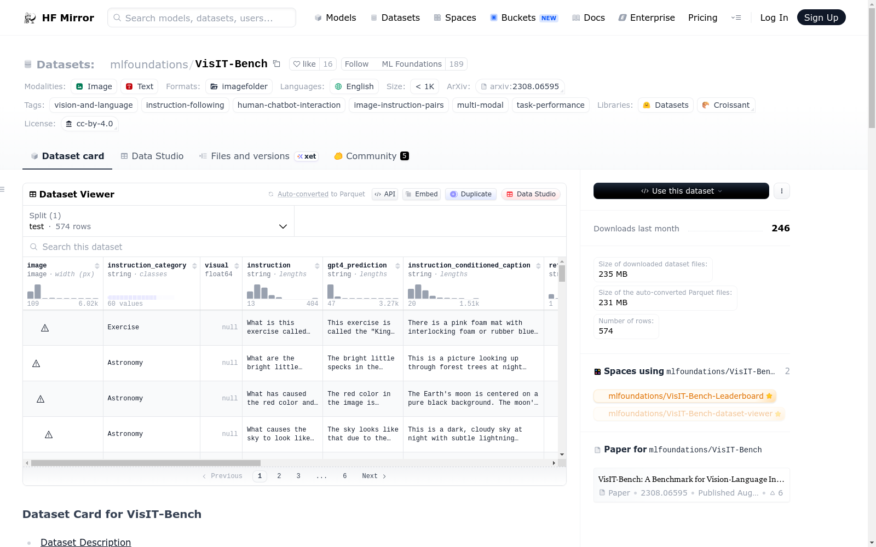Viewport: 876px width, 547px height.
Task: Go to page 2 of the table
Action: pos(279,476)
